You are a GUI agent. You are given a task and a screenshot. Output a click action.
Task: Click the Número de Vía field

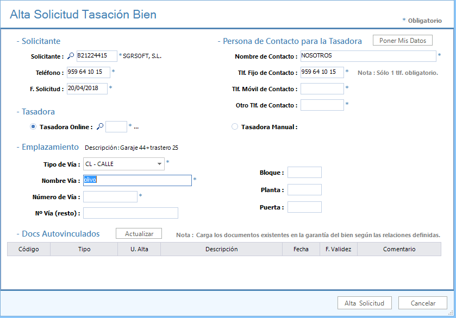(110, 196)
